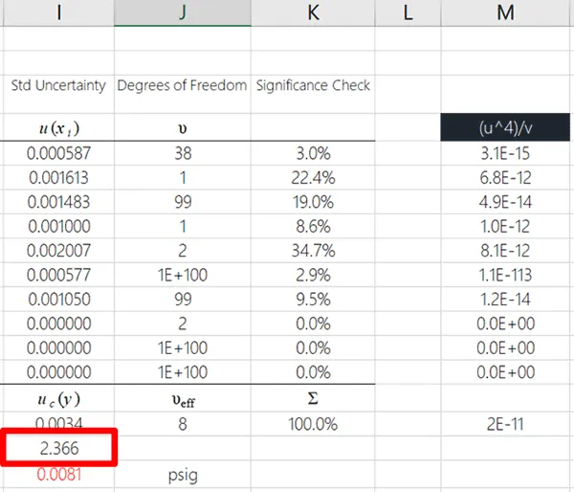Select column I header
574x492 pixels.
coord(58,12)
